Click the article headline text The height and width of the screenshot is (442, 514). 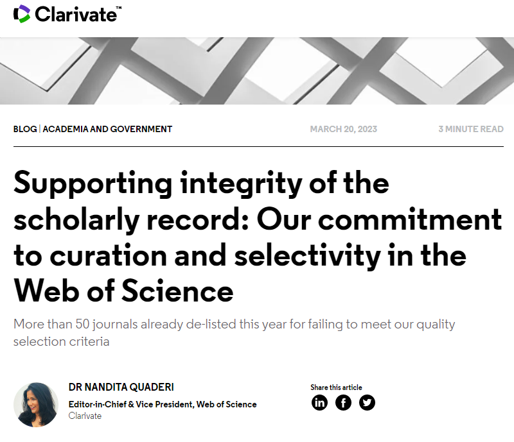pyautogui.click(x=258, y=237)
